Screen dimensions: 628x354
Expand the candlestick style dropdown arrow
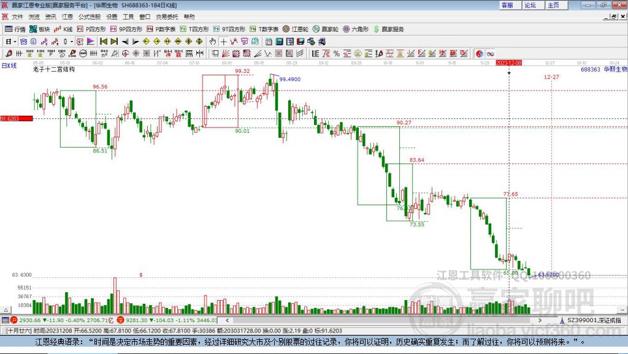[72, 42]
